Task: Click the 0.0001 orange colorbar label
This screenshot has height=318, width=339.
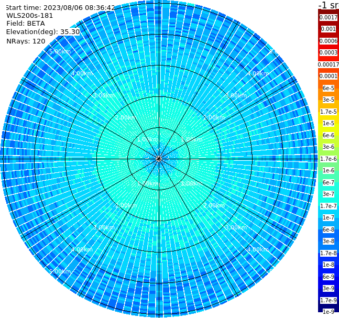Action: point(329,76)
